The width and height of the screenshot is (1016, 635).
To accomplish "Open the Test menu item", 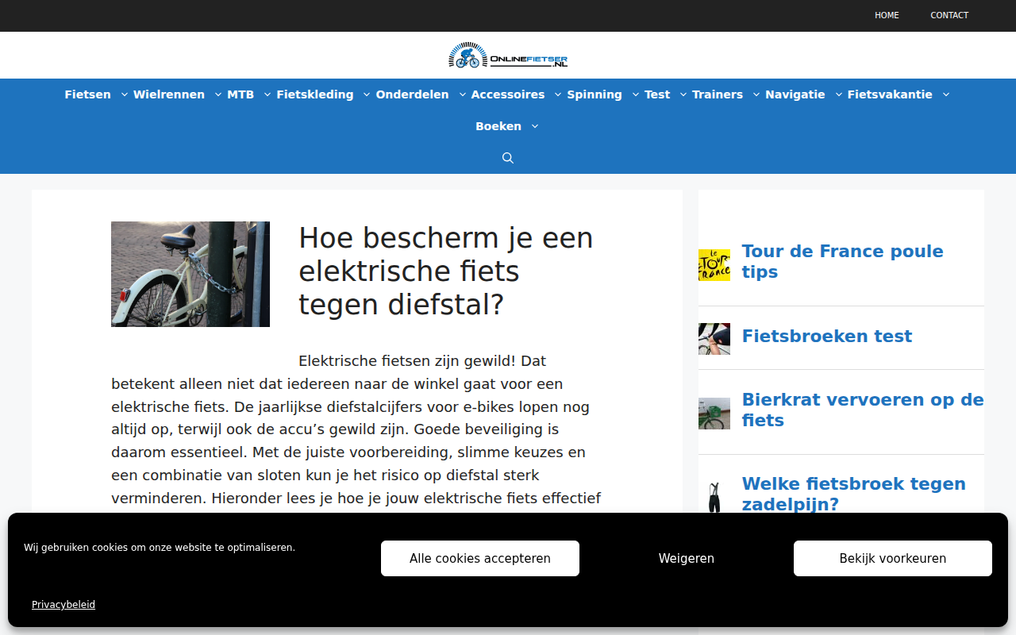I will tap(657, 94).
